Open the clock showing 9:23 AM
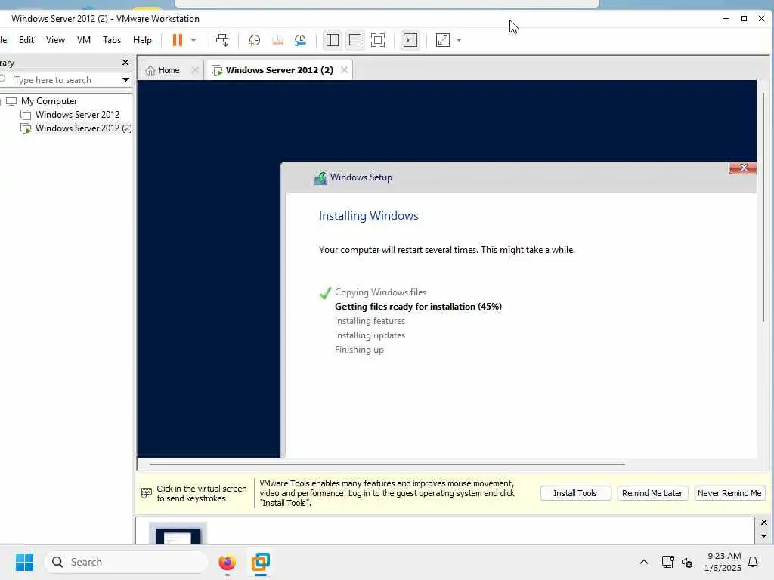Image resolution: width=774 pixels, height=580 pixels. [x=723, y=562]
